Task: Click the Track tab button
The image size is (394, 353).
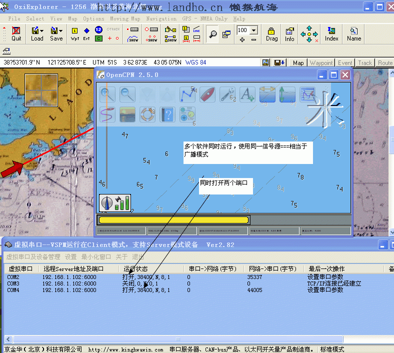Action: (x=365, y=63)
